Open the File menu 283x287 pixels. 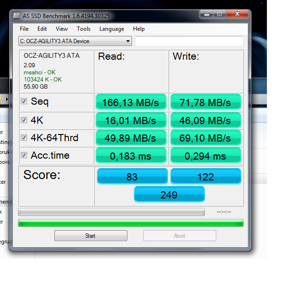click(x=24, y=29)
